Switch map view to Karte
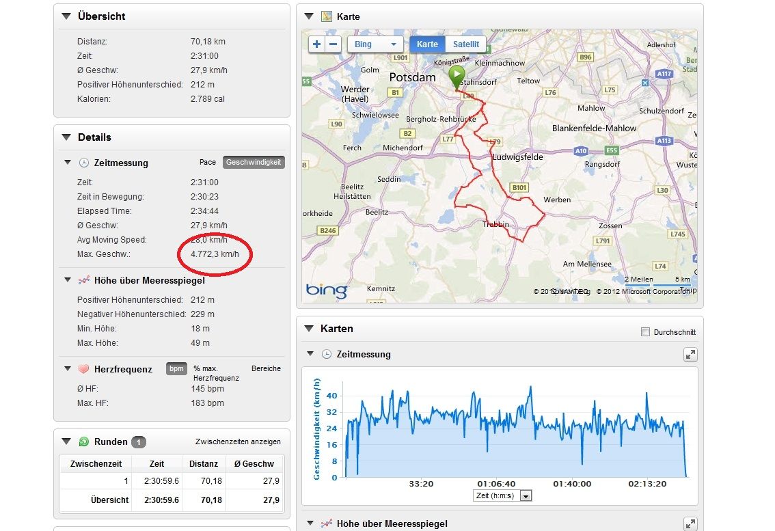Screen dimensions: 775x531 (x=427, y=44)
